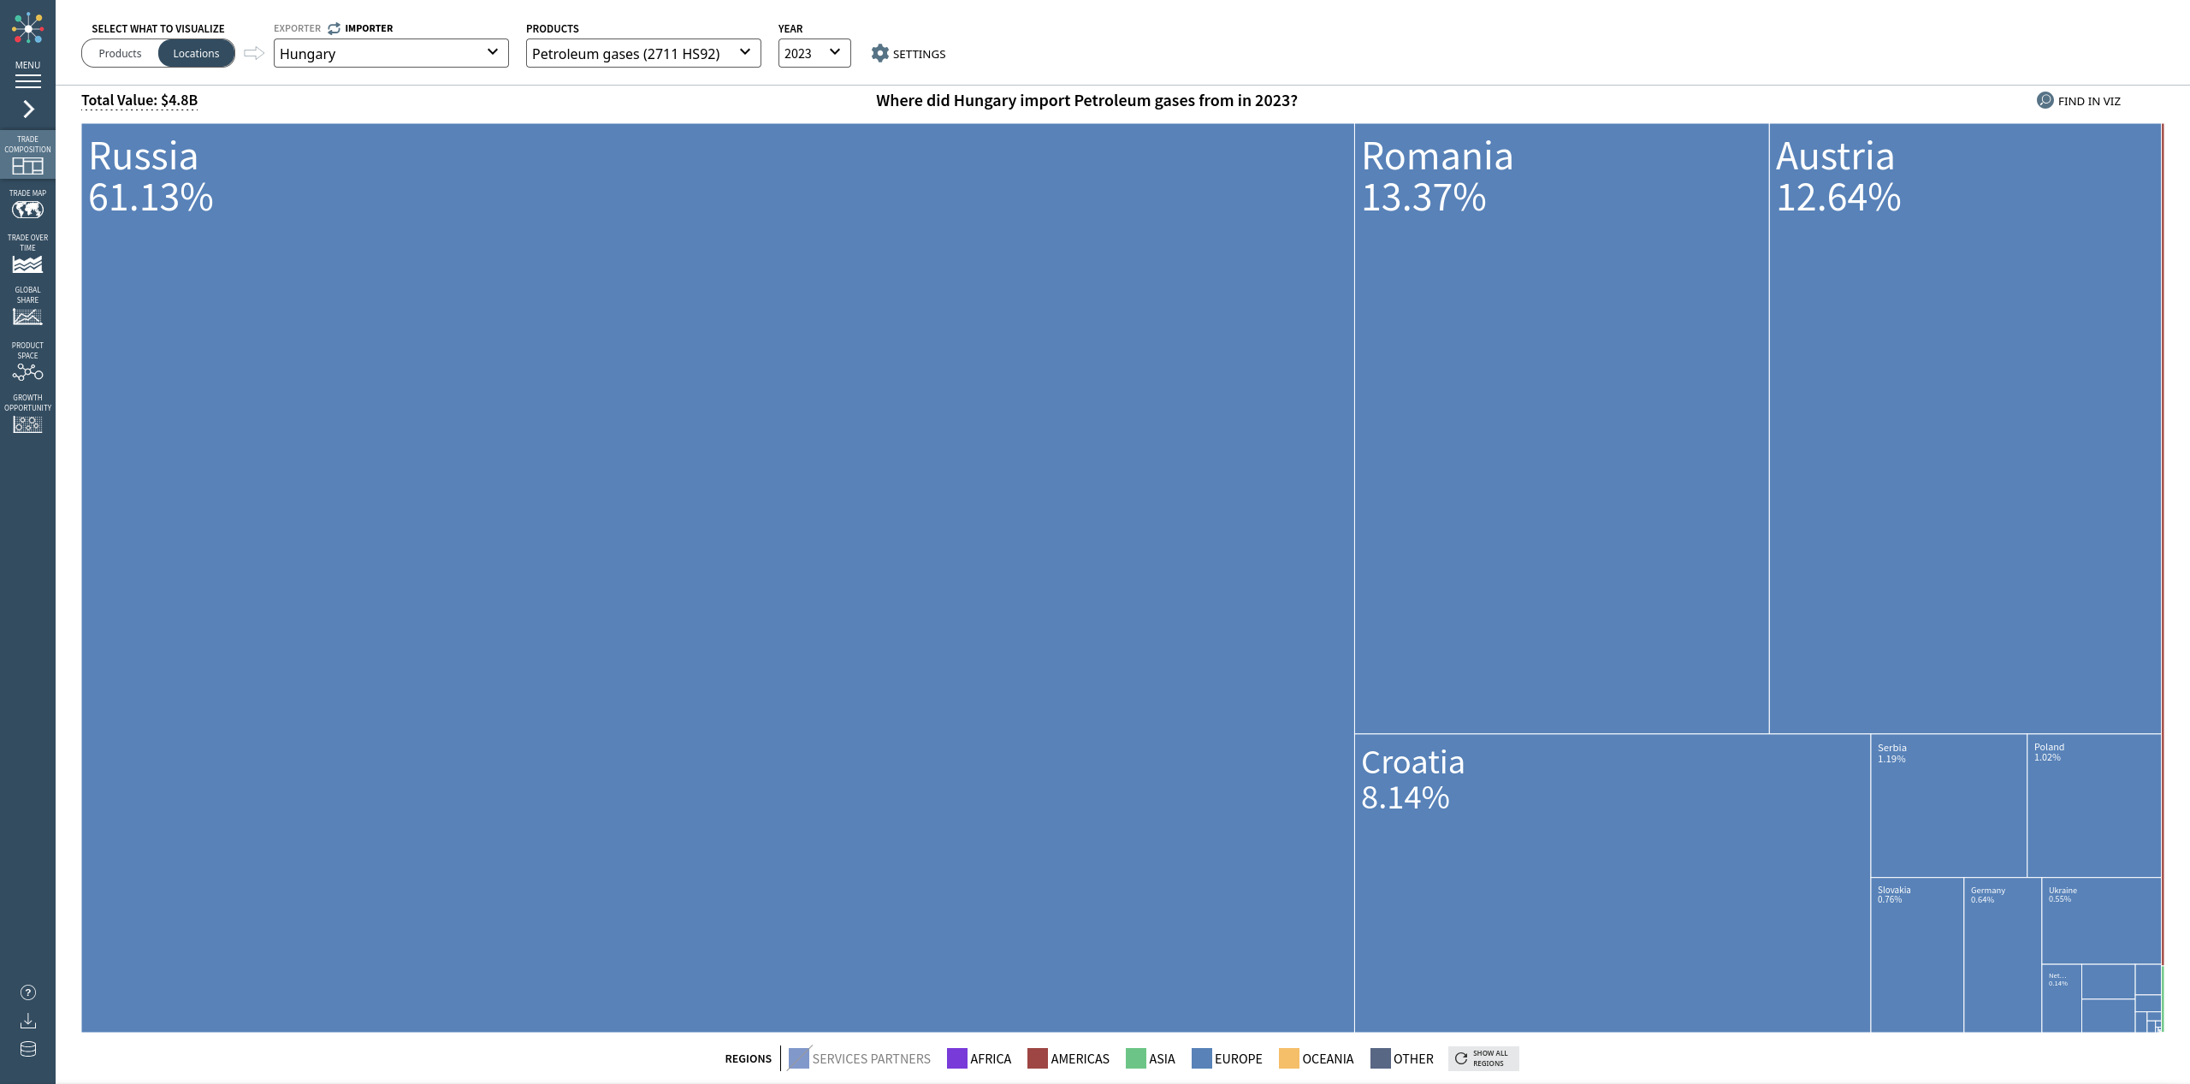Click the data stack icon at bottom

tap(27, 1049)
